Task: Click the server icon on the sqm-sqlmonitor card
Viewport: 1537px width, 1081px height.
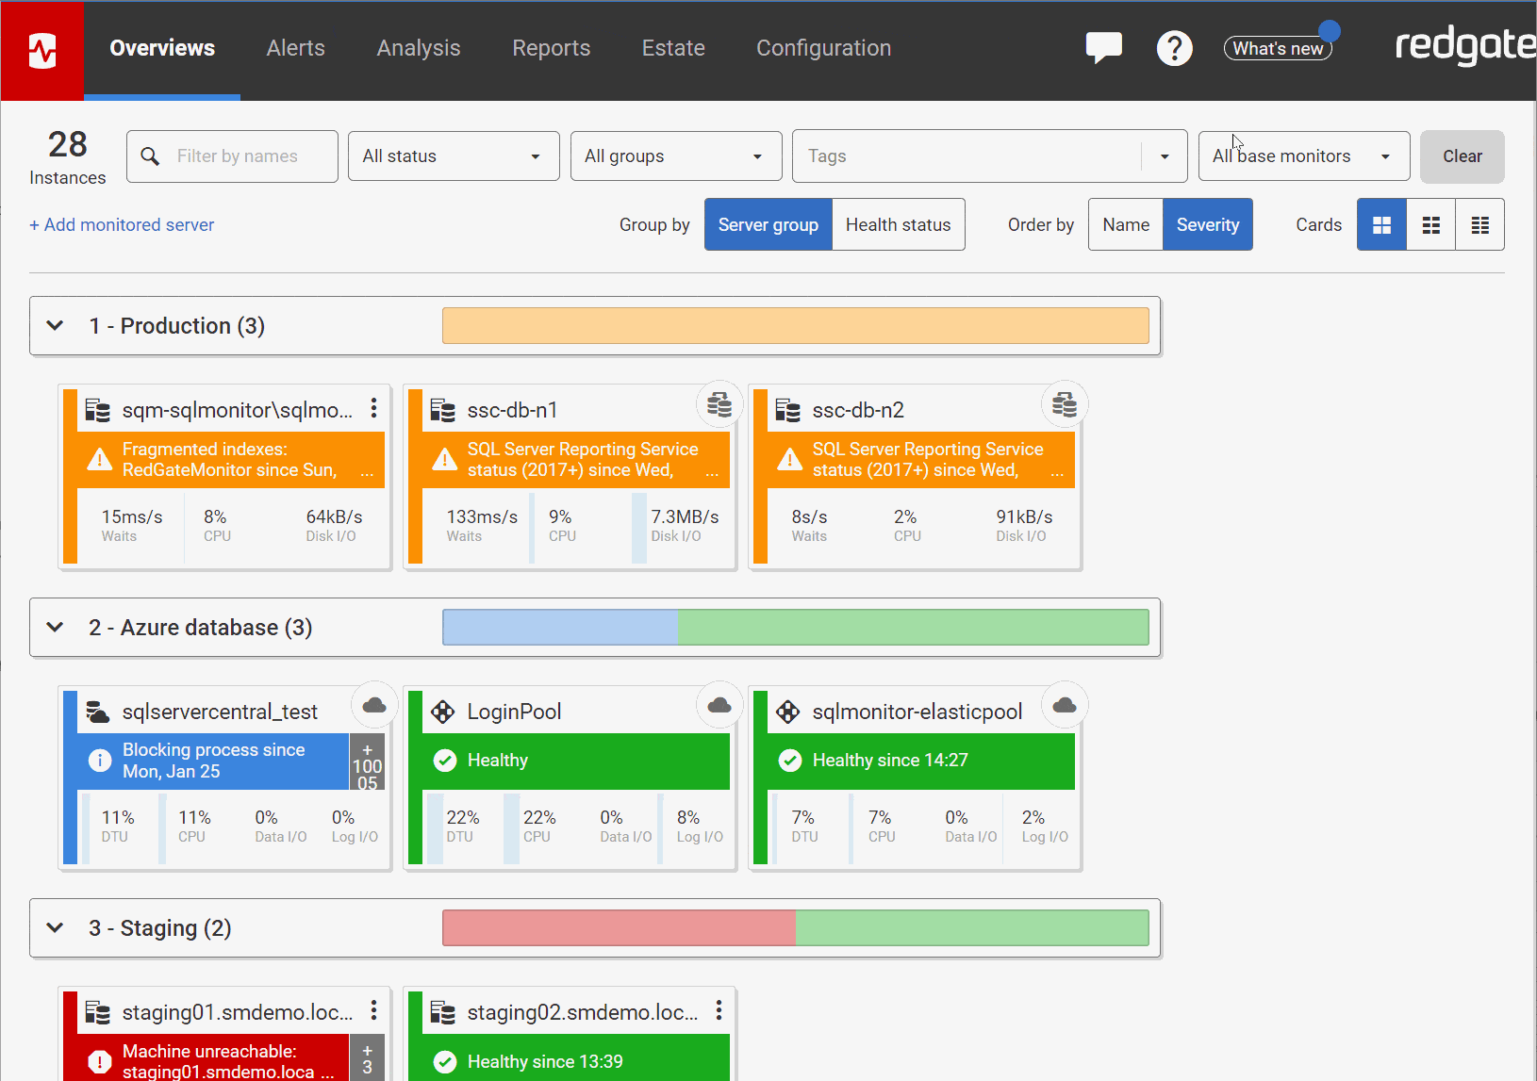Action: (98, 410)
